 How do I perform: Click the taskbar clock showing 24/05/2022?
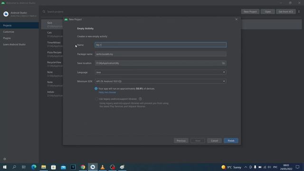click(x=286, y=167)
